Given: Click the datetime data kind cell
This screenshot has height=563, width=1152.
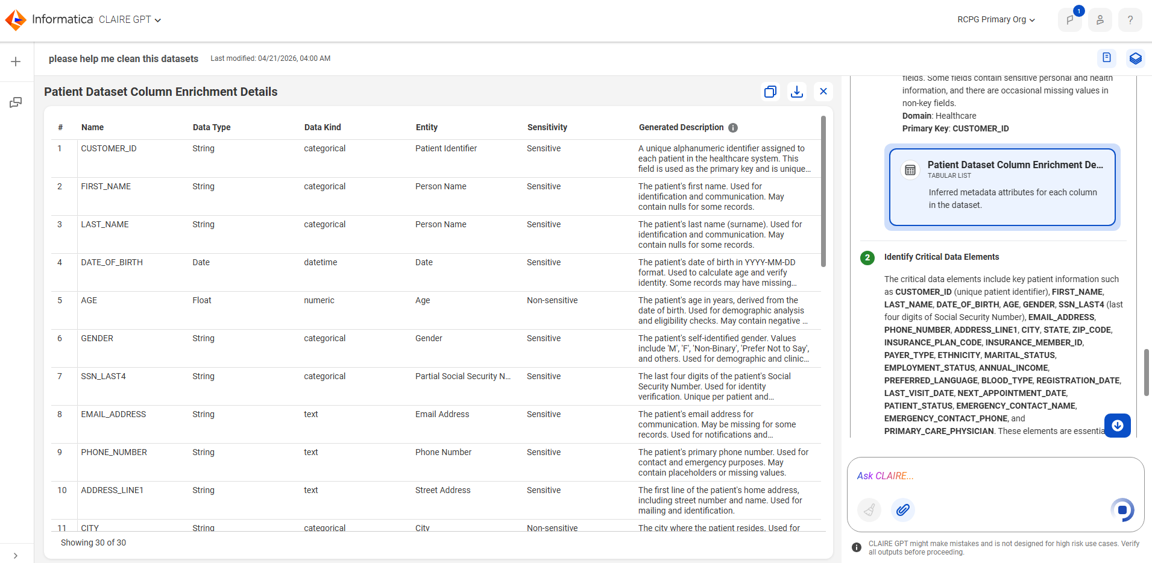Looking at the screenshot, I should click(x=321, y=262).
